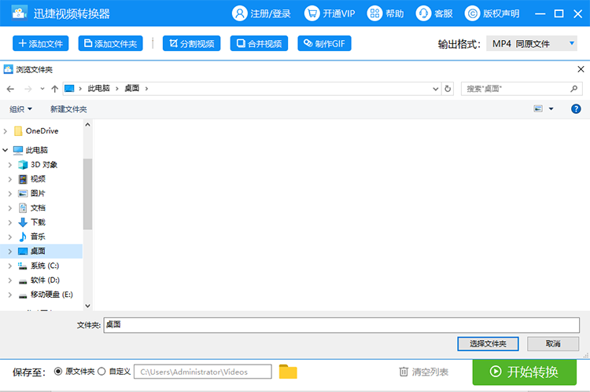This screenshot has height=392, width=590.
Task: Select the 系统 (C:) drive
Action: click(44, 266)
